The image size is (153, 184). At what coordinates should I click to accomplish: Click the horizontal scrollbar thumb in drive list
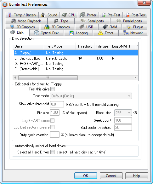click(48, 78)
